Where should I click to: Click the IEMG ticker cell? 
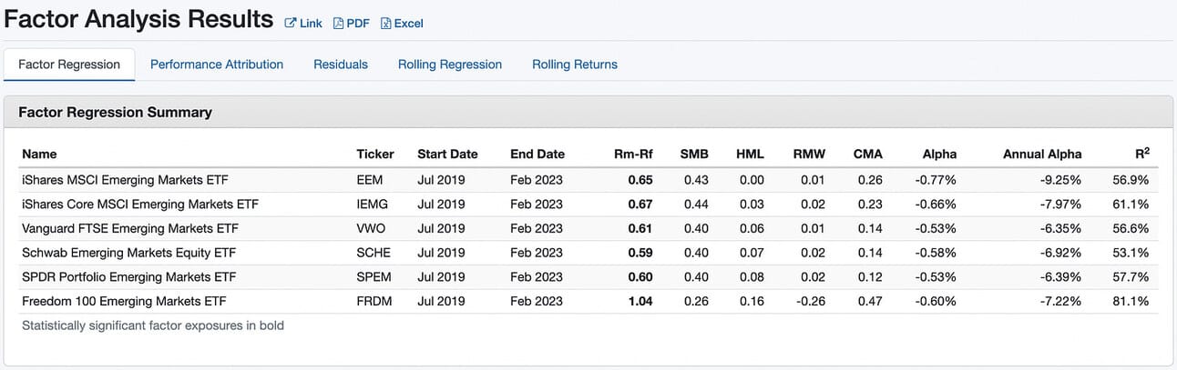372,204
